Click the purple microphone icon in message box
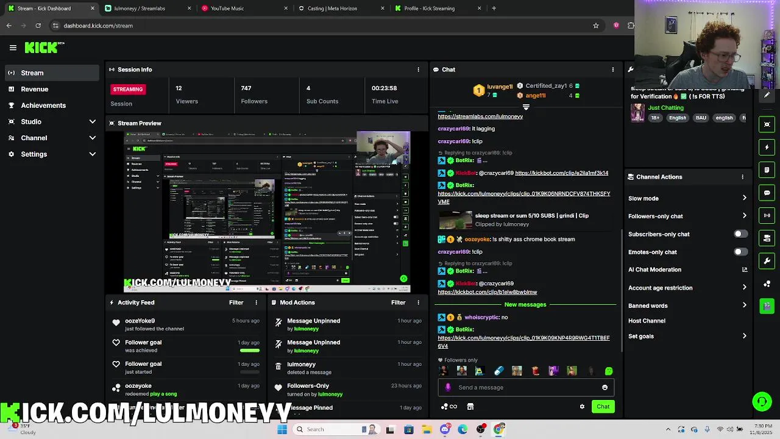Screen dimensions: 780x439 (x=448, y=387)
